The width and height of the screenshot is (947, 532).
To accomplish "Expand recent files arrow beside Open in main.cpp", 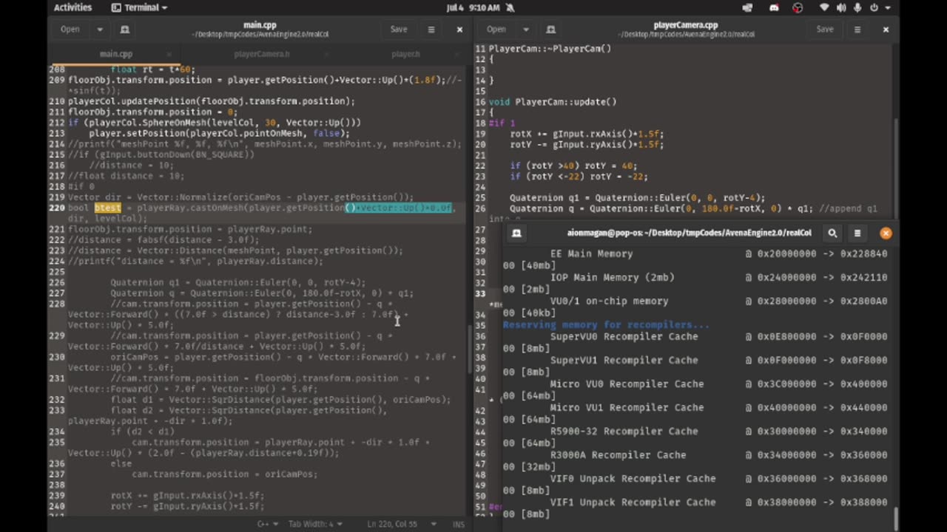I will click(x=100, y=30).
